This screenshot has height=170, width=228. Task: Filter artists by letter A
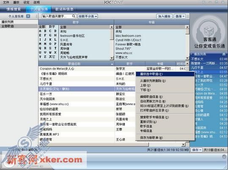click(40, 31)
